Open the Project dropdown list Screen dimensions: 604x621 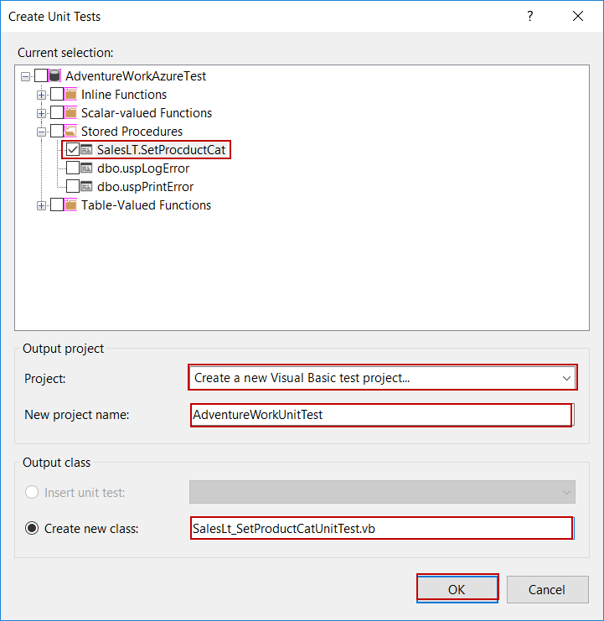pos(566,378)
